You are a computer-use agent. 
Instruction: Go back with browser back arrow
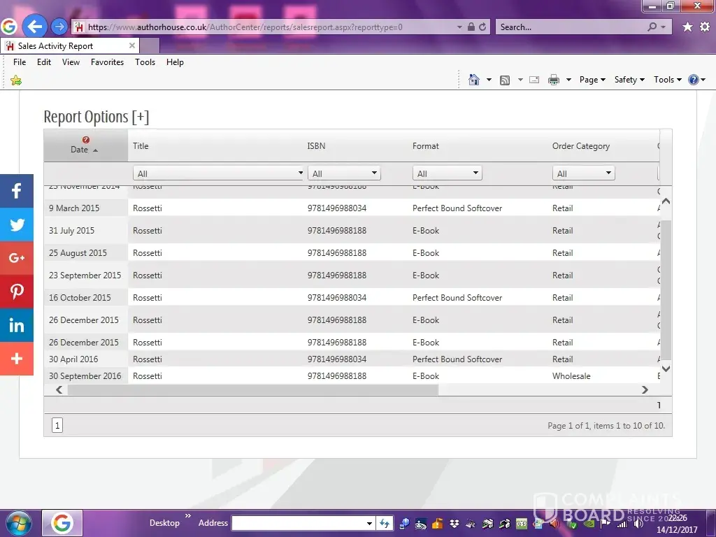(34, 27)
